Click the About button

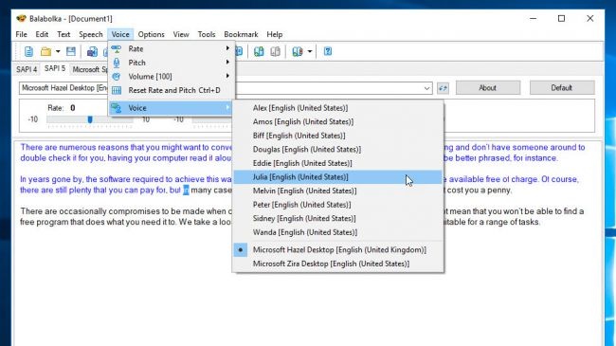click(x=488, y=87)
